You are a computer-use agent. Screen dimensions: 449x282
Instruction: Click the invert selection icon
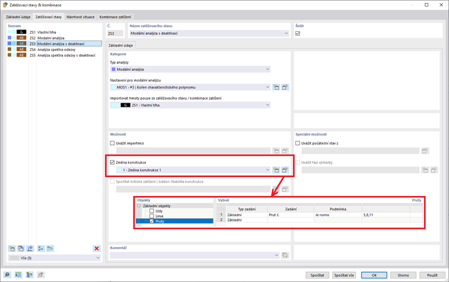50,248
